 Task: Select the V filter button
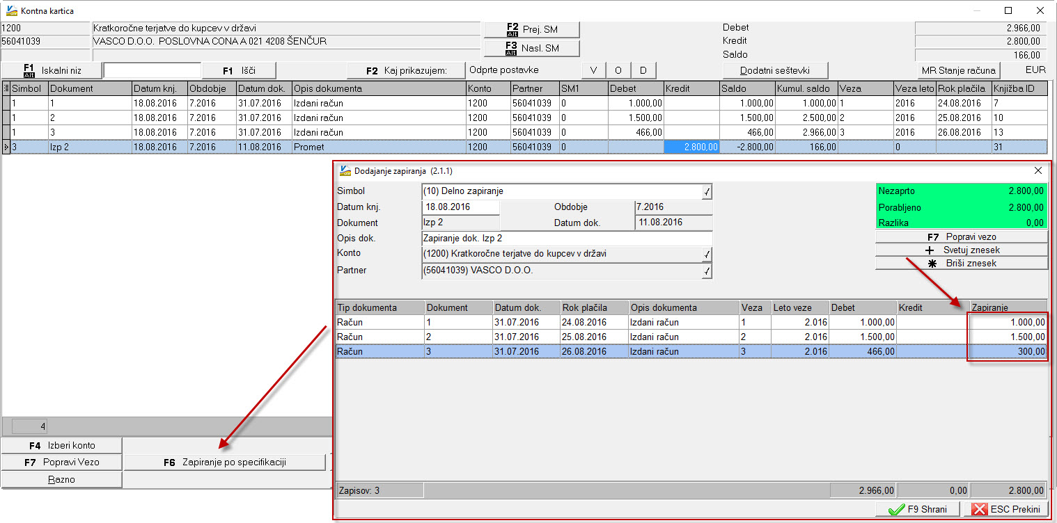point(593,70)
